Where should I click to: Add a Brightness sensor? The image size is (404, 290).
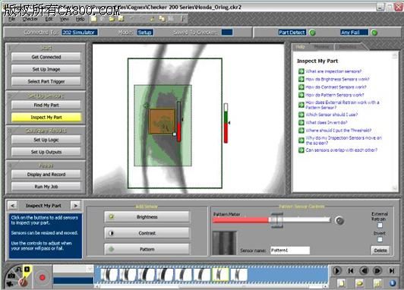(147, 217)
